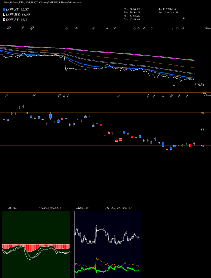Click the DOW PT value label

pos(16,20)
